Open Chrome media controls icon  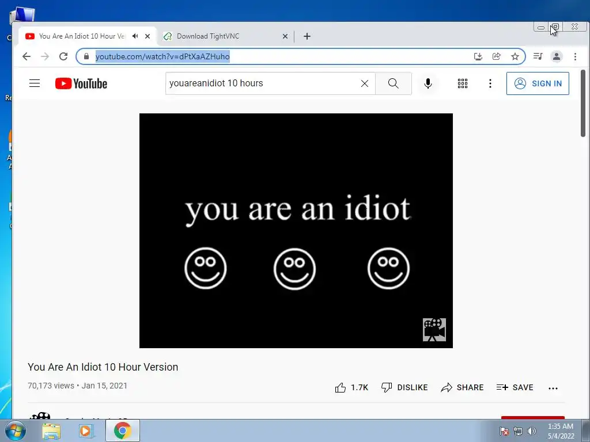point(538,56)
